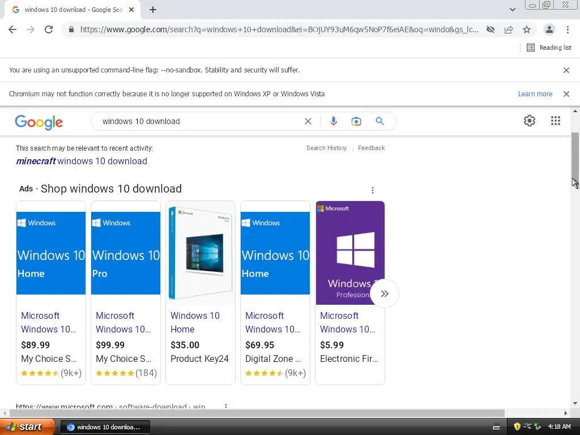Screen dimensions: 580x435
Task: Click the Feedback link
Action: 372,148
